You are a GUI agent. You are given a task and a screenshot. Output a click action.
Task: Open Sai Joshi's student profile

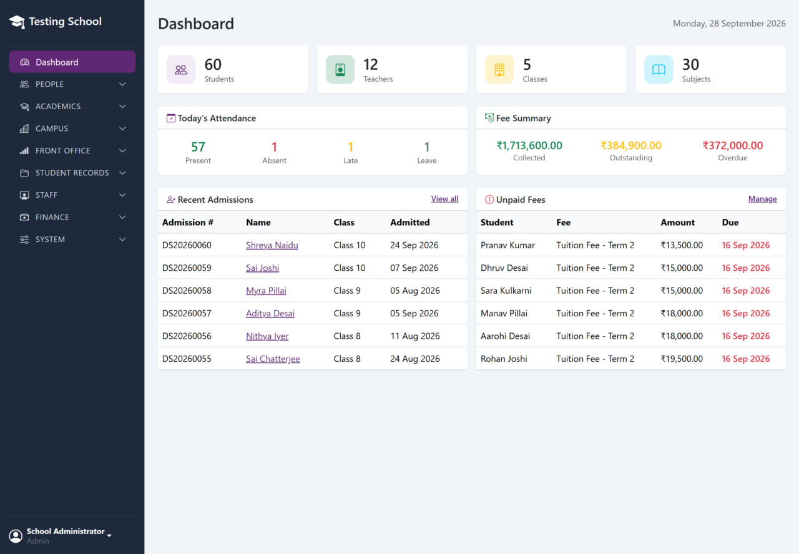click(x=262, y=268)
